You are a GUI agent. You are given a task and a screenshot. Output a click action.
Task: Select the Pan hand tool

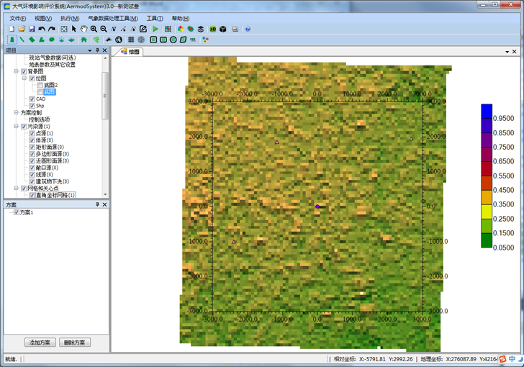pyautogui.click(x=83, y=29)
